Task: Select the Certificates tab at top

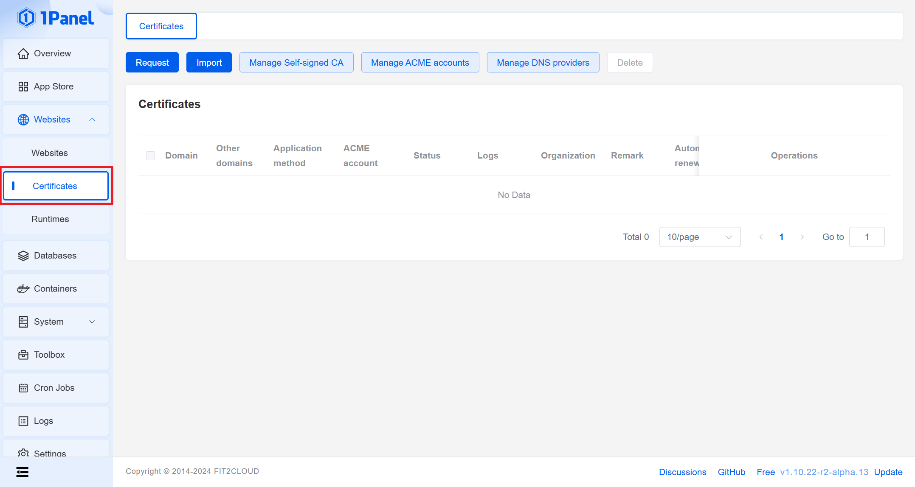Action: tap(161, 26)
